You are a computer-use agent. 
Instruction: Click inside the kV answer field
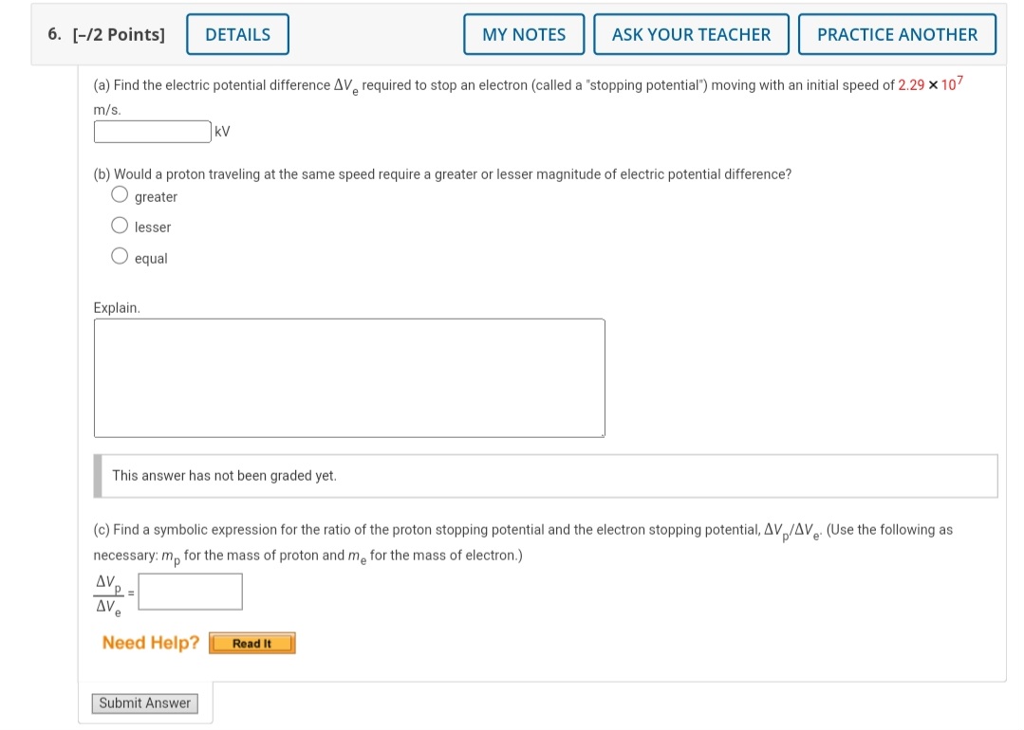pos(151,131)
